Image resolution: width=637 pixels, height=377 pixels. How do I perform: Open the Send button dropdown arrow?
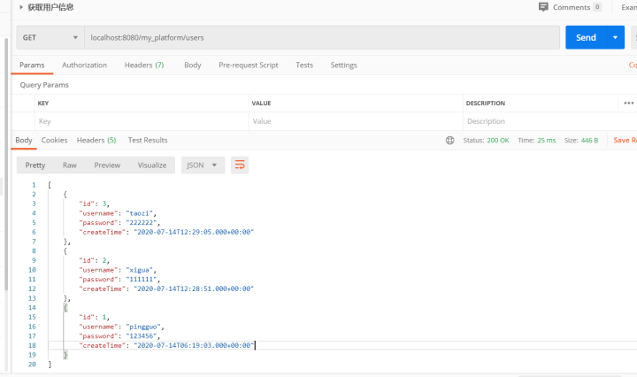(616, 37)
